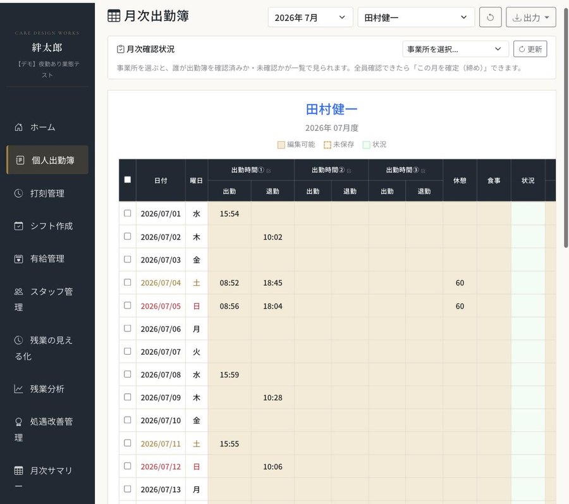
Task: Click the 10:06 clock-out cell on 07/12
Action: point(272,466)
